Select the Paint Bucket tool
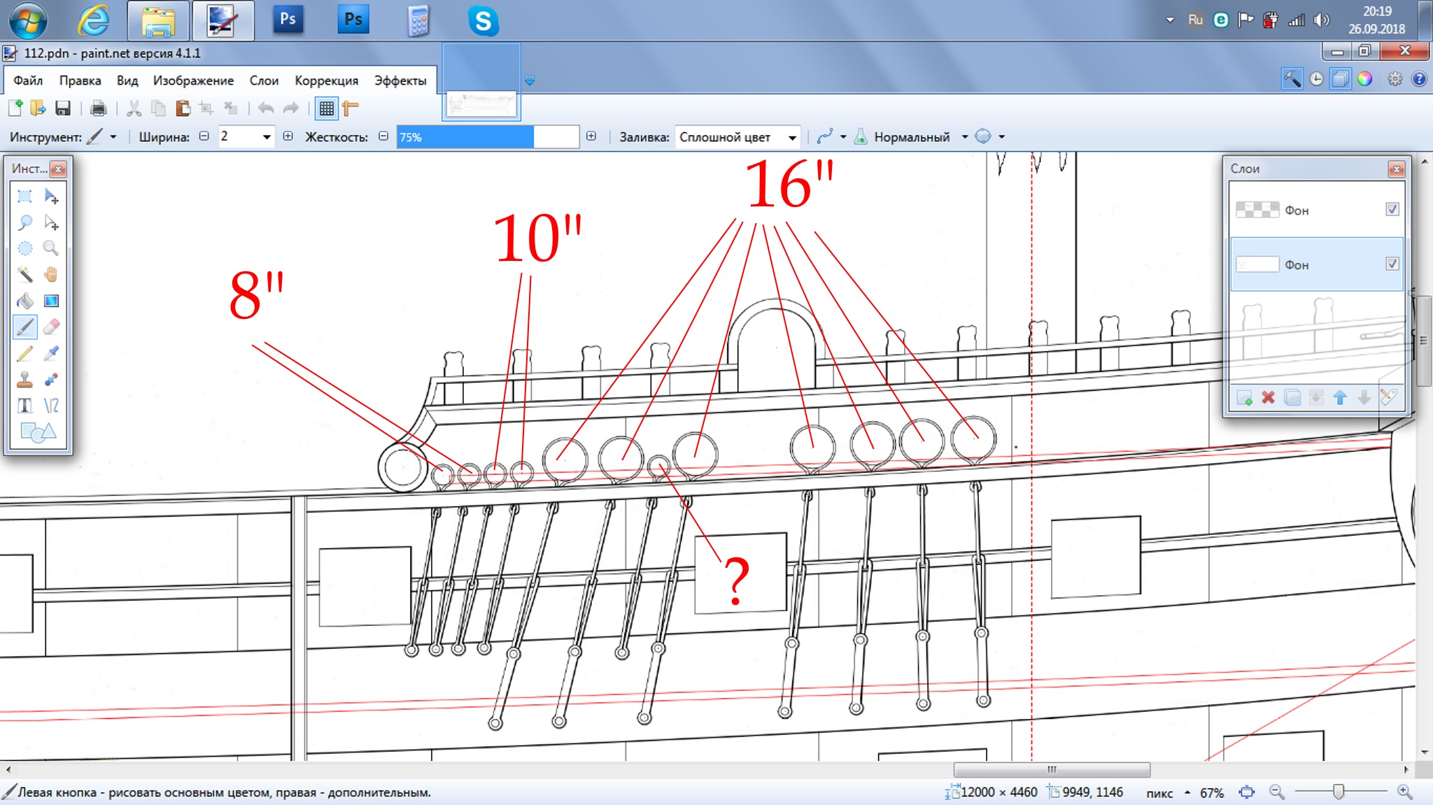 [x=24, y=301]
